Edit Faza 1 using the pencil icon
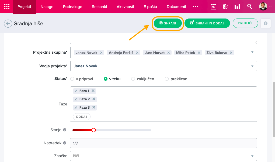 (x=76, y=91)
